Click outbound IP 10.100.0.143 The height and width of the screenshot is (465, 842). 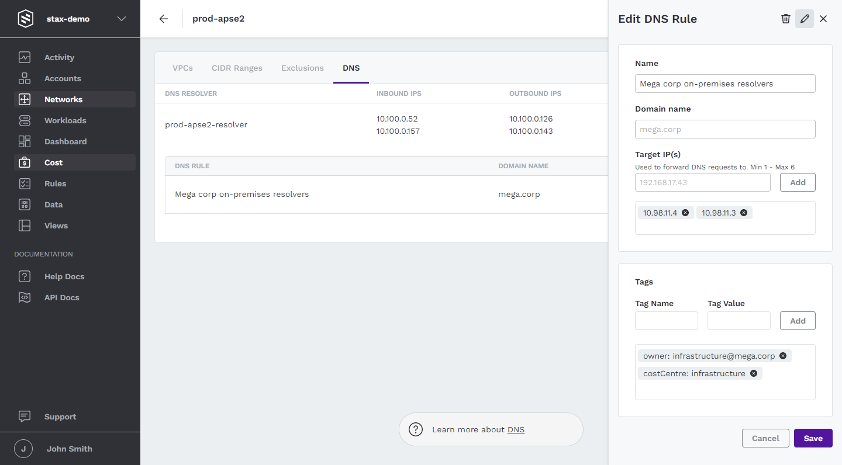click(531, 131)
